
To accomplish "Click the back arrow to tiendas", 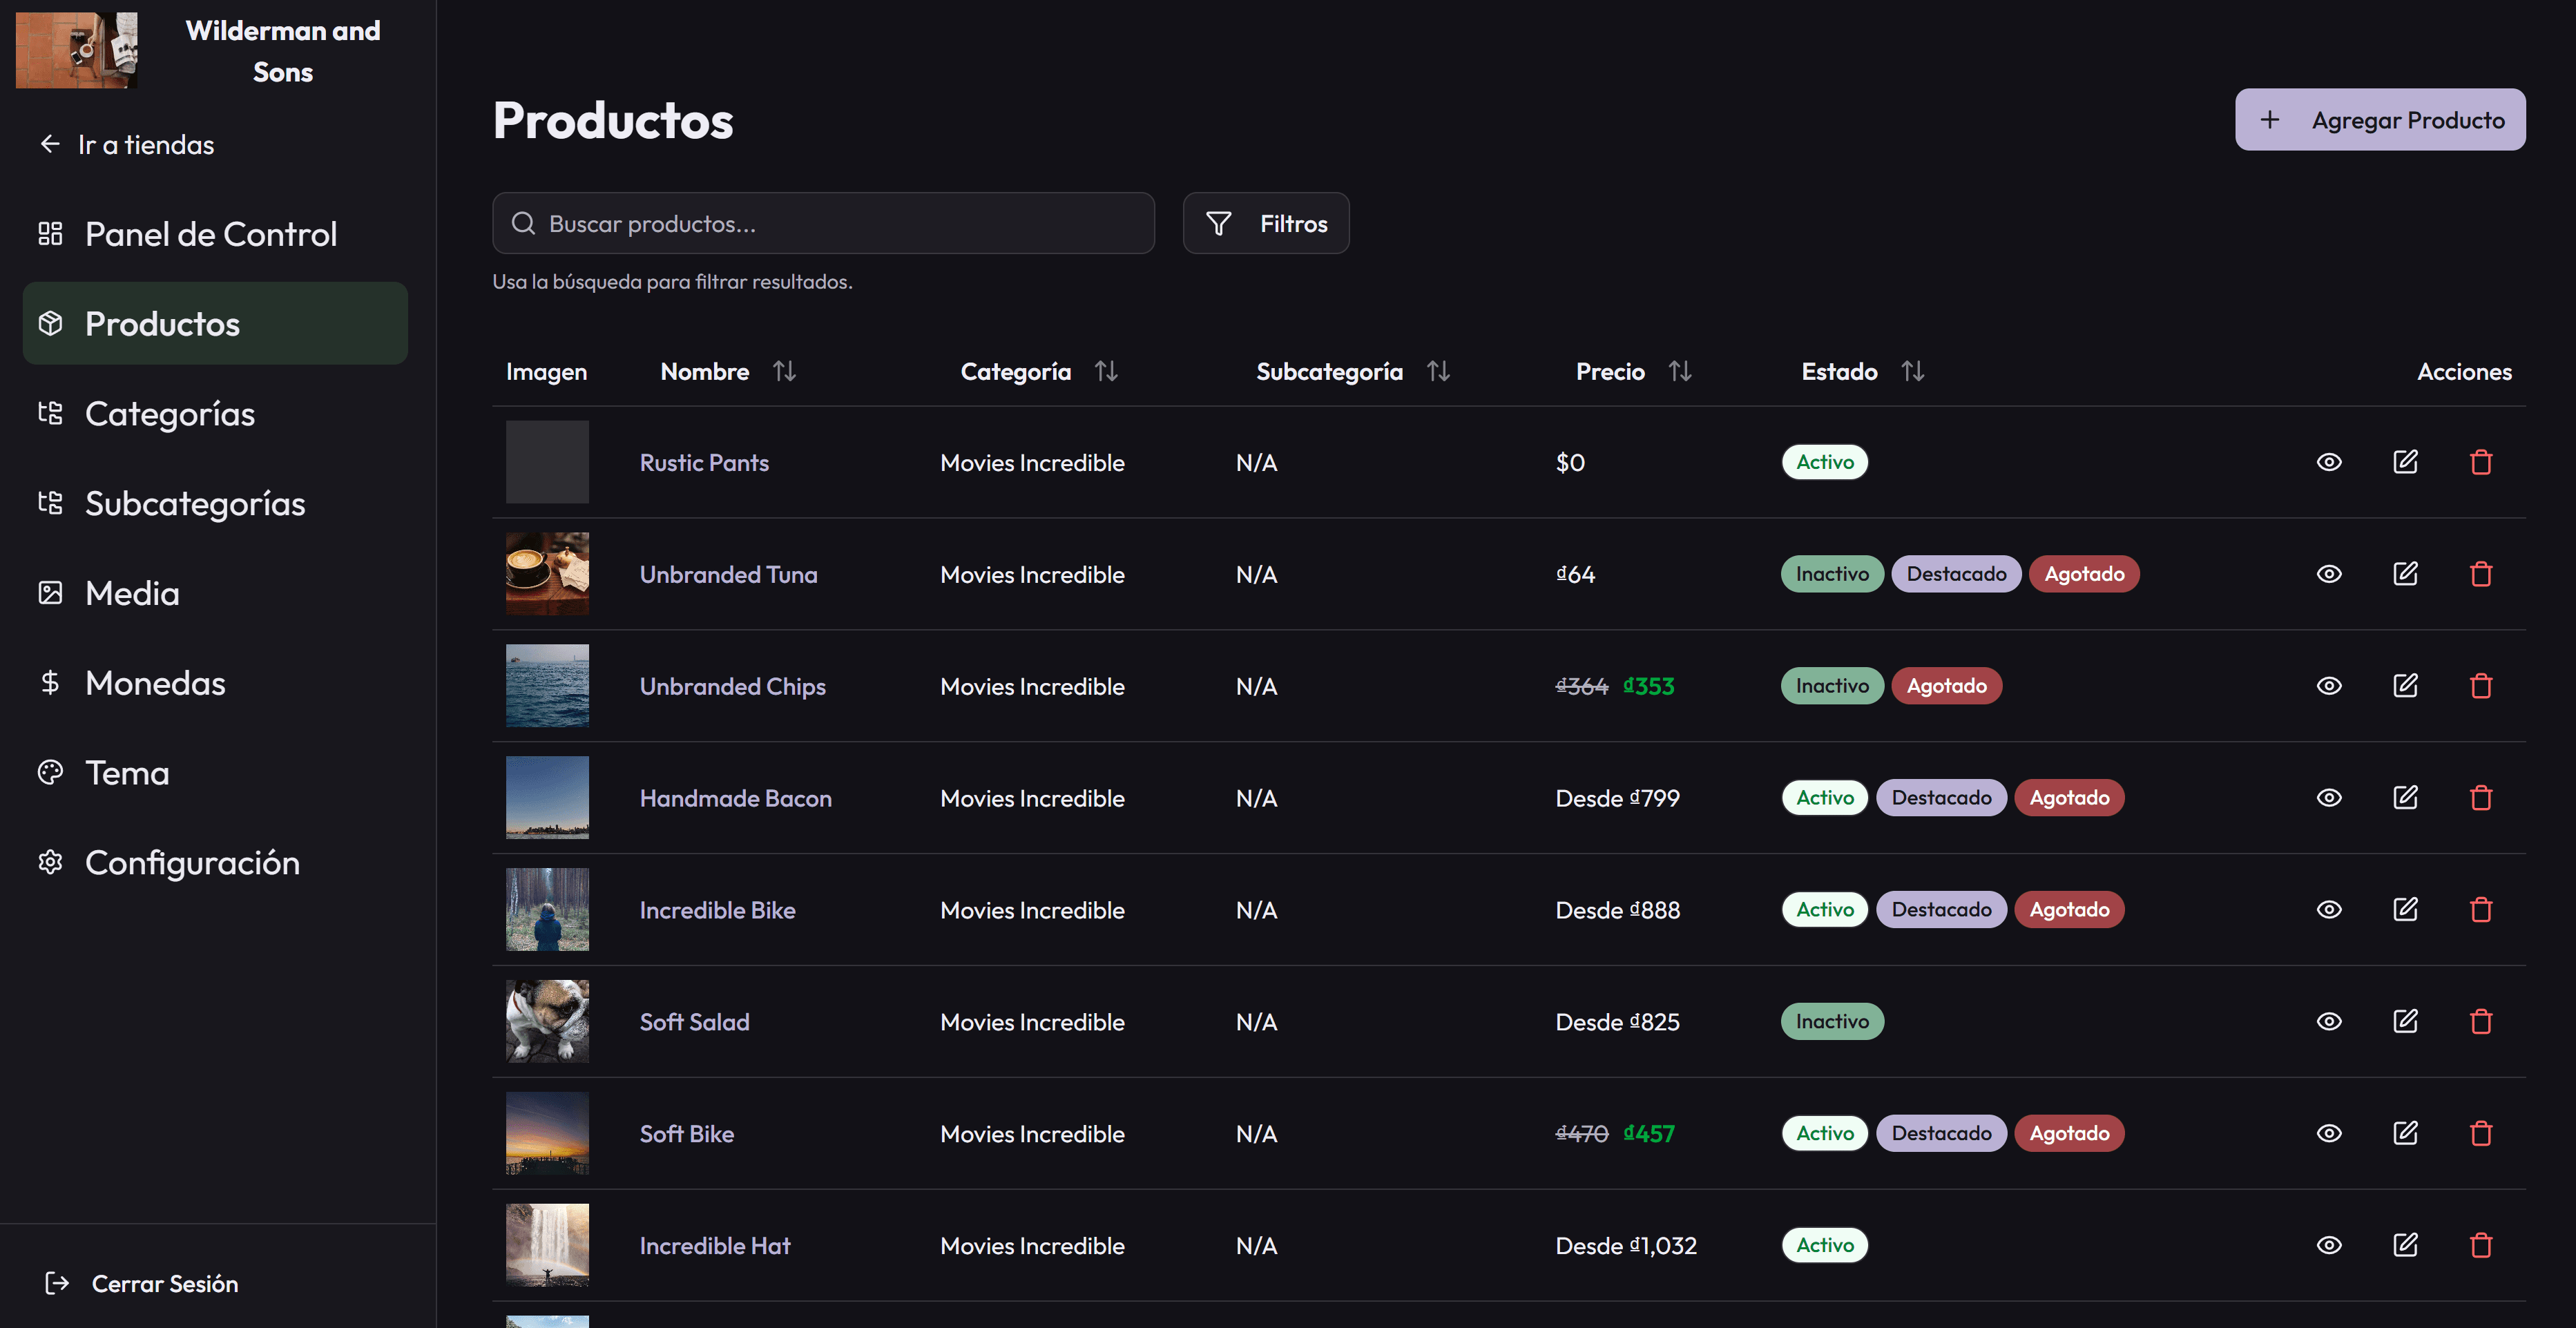I will coord(50,145).
